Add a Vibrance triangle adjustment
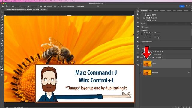 click(x=155, y=15)
